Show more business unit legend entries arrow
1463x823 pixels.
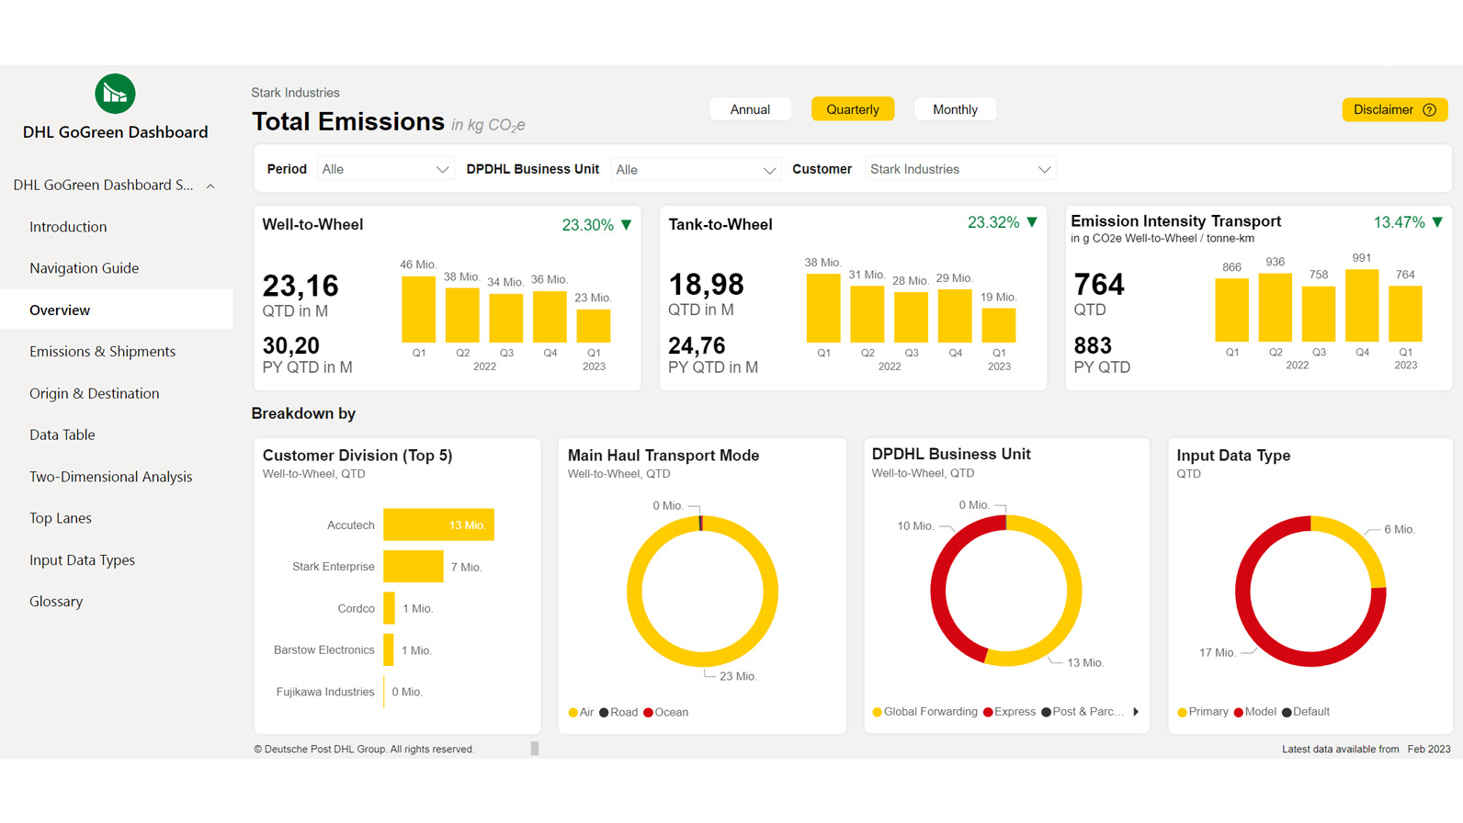(1136, 712)
